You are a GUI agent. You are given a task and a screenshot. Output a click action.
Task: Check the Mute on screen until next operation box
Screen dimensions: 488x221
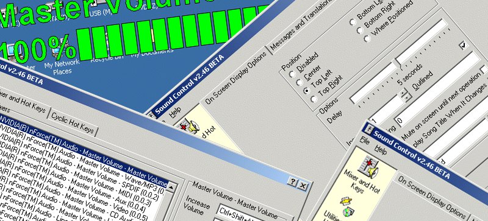[484, 69]
